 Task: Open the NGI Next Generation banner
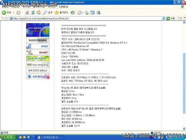coord(38,65)
